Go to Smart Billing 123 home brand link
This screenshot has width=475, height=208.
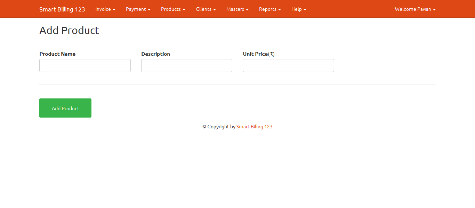[62, 9]
